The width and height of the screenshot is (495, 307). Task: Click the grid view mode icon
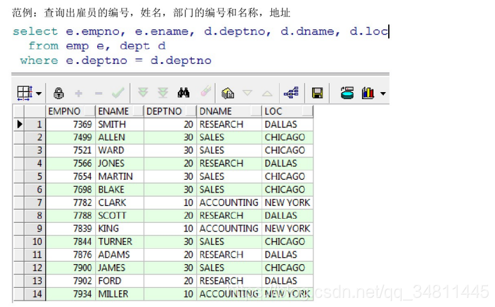coord(25,93)
